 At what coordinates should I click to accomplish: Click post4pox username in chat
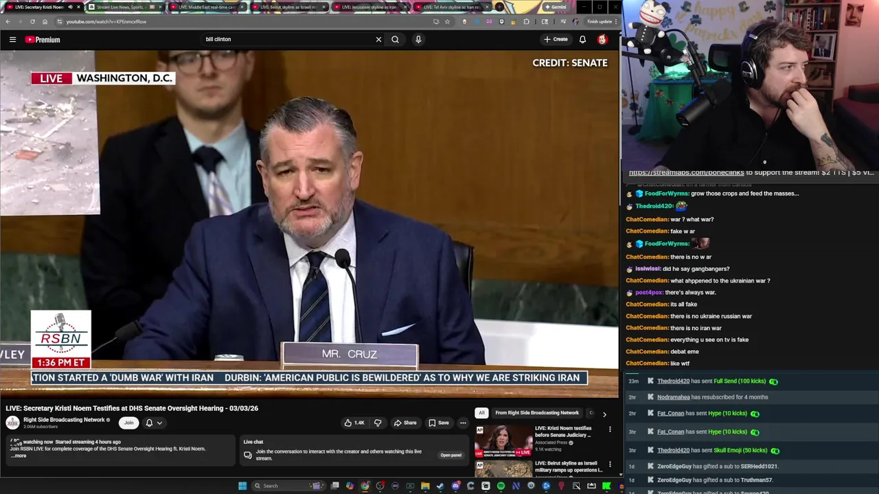tap(649, 292)
